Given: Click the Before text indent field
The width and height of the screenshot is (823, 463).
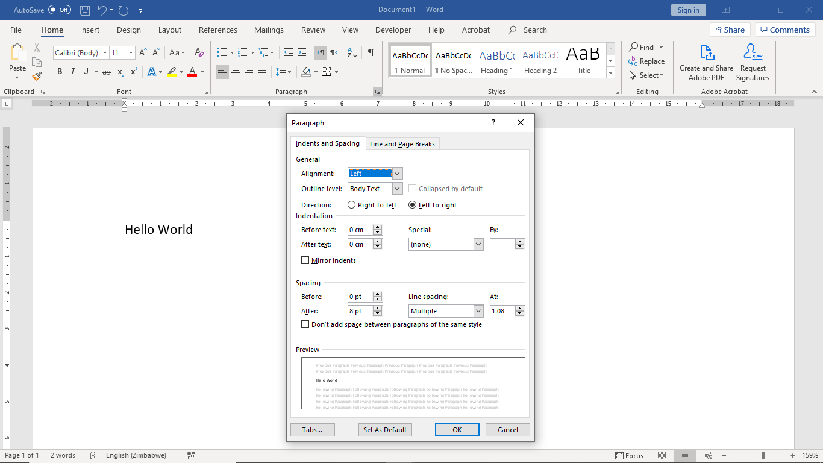Looking at the screenshot, I should tap(360, 230).
